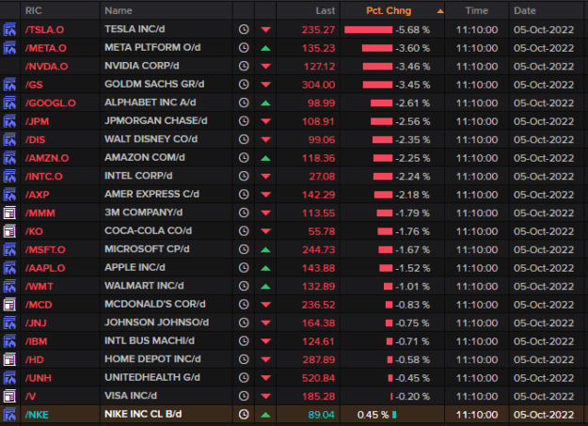Select the COCA-COLA CO/d name cell
The width and height of the screenshot is (588, 426).
pos(148,230)
